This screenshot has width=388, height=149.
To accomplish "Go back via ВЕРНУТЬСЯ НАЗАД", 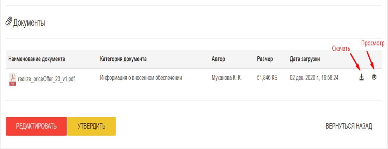I will pos(349,126).
